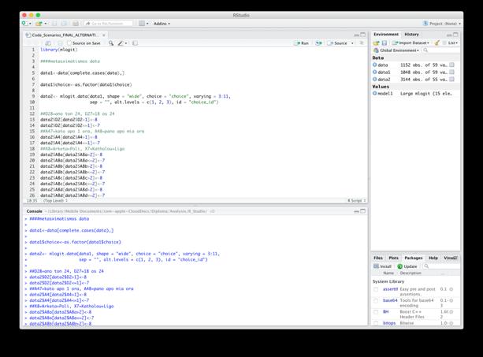Open the base64 package link

pyautogui.click(x=390, y=300)
